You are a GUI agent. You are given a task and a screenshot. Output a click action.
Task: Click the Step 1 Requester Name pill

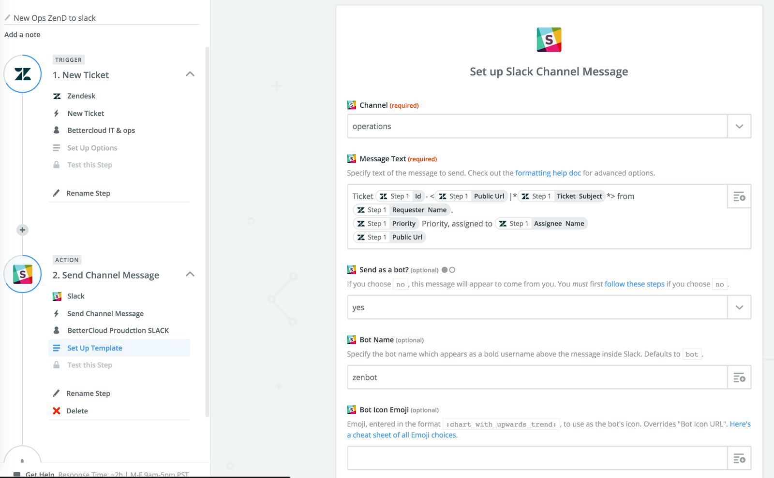tap(402, 210)
